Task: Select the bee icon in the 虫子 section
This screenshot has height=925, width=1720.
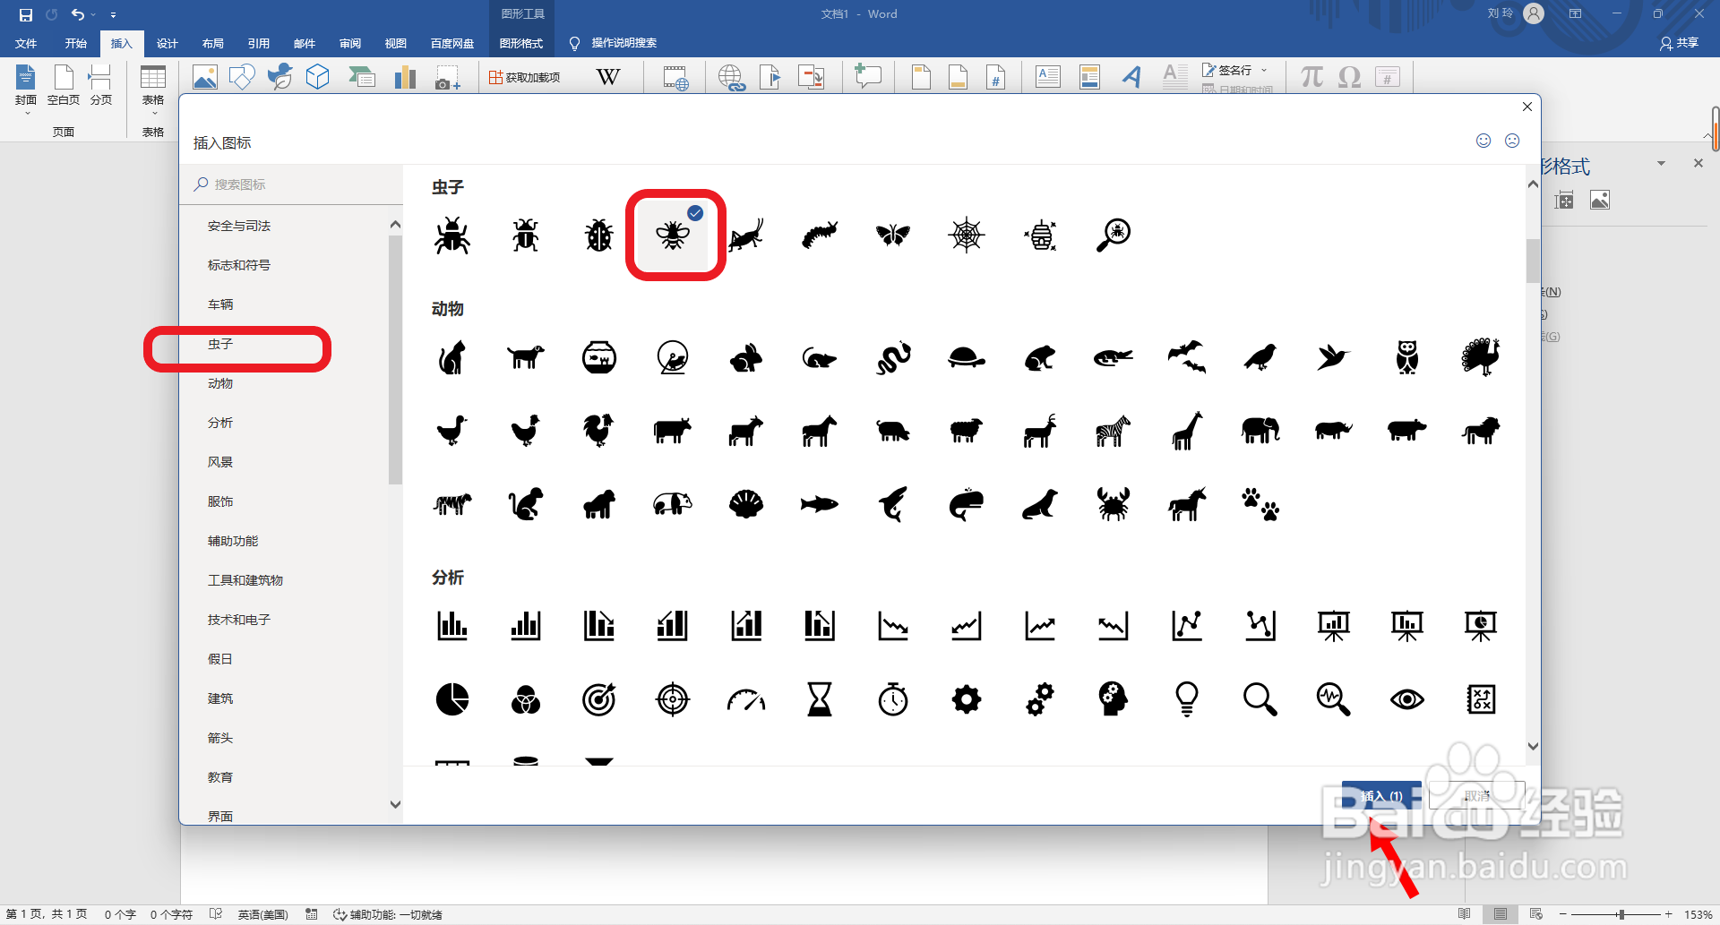Action: point(673,236)
